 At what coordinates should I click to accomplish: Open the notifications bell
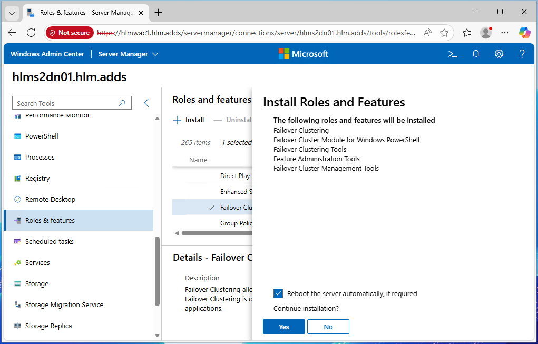click(476, 54)
